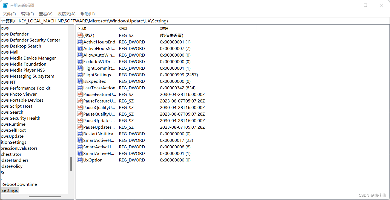Click icon of PauseQualityU... row dated 2030-04-28
This screenshot has height=200, width=390.
tap(80, 107)
